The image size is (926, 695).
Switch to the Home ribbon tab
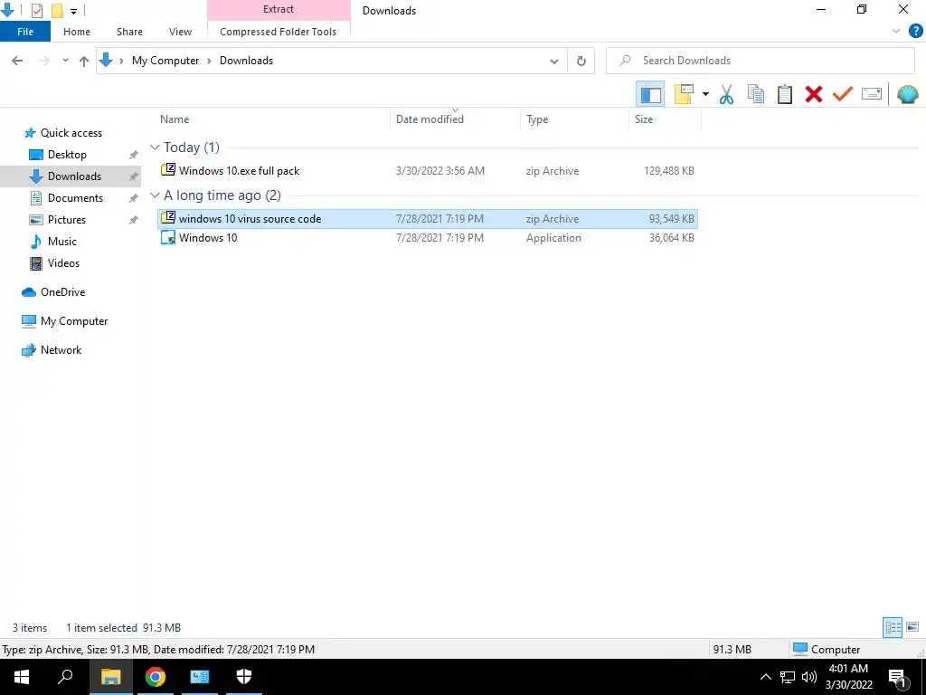pos(77,32)
